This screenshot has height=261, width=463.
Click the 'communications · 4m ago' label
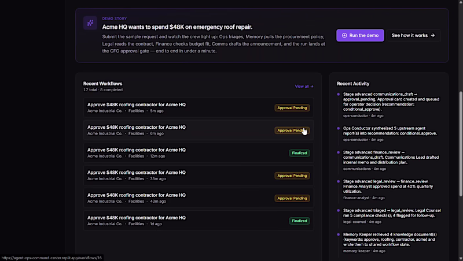pos(365,169)
